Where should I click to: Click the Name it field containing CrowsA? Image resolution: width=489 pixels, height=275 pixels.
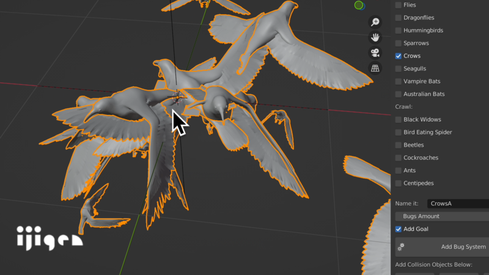(458, 204)
